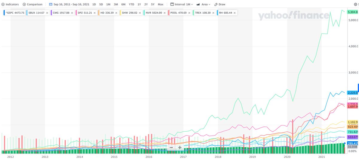The image size is (359, 161).
Task: Select the 6M time range
Action: click(123, 4)
